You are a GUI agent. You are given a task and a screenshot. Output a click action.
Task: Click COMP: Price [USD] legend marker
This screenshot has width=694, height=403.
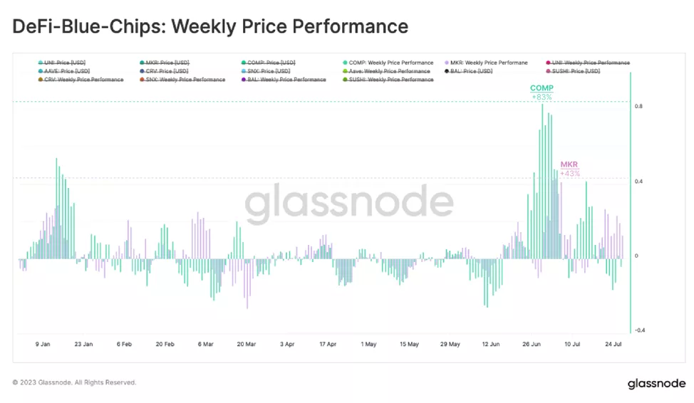pos(243,63)
